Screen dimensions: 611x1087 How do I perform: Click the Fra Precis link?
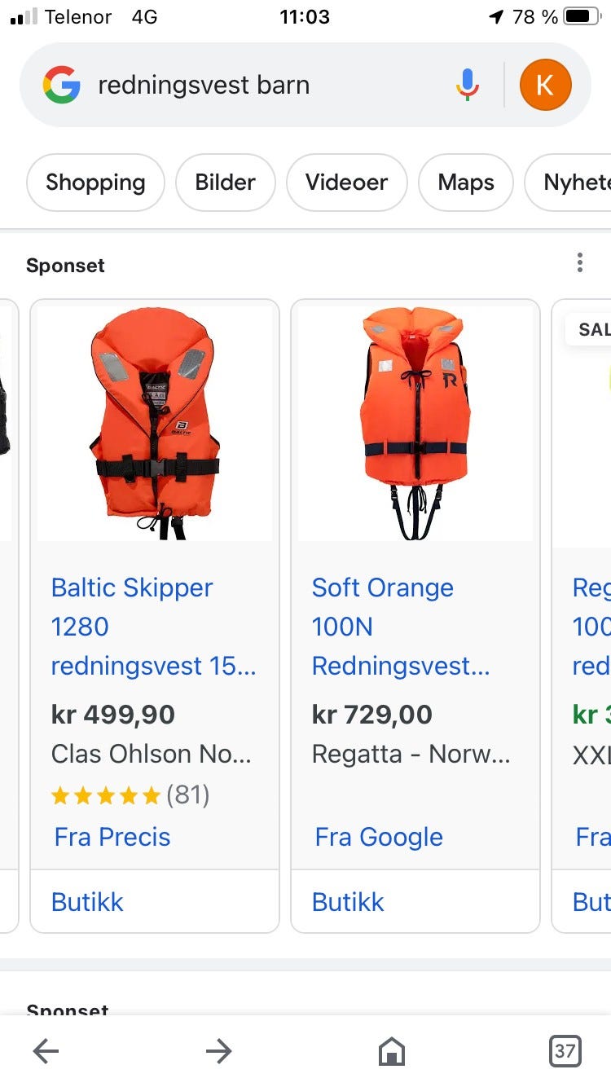point(112,837)
